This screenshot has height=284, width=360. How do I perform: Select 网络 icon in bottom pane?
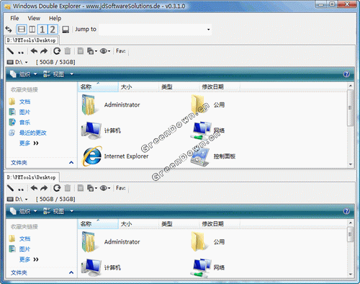(208, 267)
